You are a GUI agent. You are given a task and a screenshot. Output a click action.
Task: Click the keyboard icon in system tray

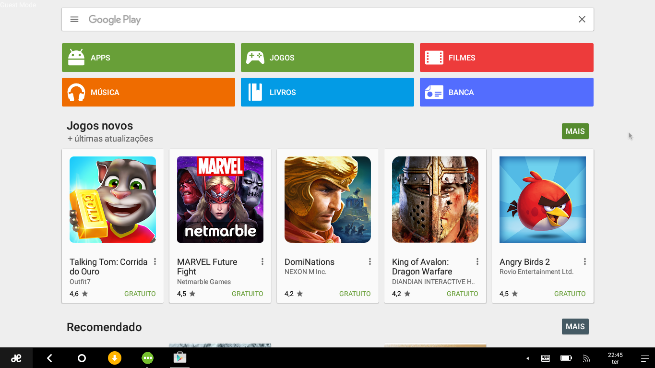pos(546,358)
